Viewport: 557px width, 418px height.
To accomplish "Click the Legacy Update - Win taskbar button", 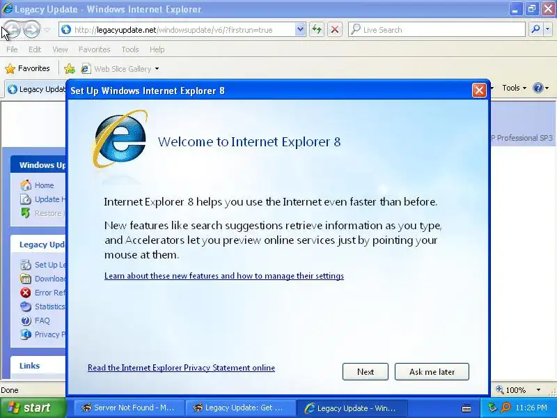I will [x=352, y=408].
